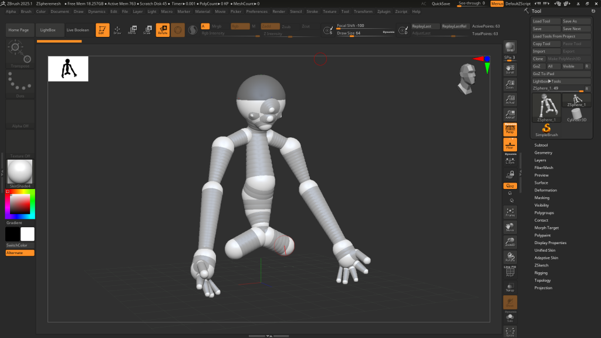601x338 pixels.
Task: Select the SkinShade4 material thumbnail
Action: (20, 172)
